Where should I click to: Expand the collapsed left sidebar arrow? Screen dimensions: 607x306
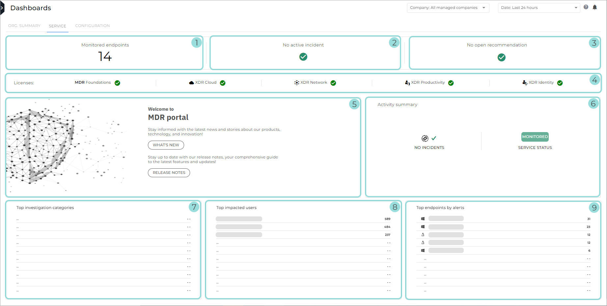(3, 8)
